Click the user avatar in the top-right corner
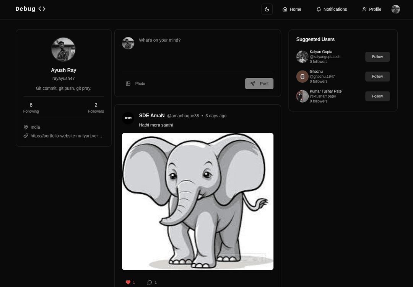The height and width of the screenshot is (287, 413). pyautogui.click(x=396, y=9)
